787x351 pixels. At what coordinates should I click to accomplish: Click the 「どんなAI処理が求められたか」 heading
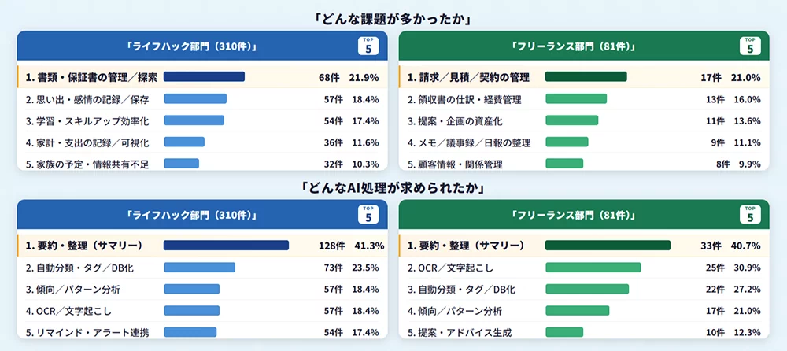click(393, 187)
